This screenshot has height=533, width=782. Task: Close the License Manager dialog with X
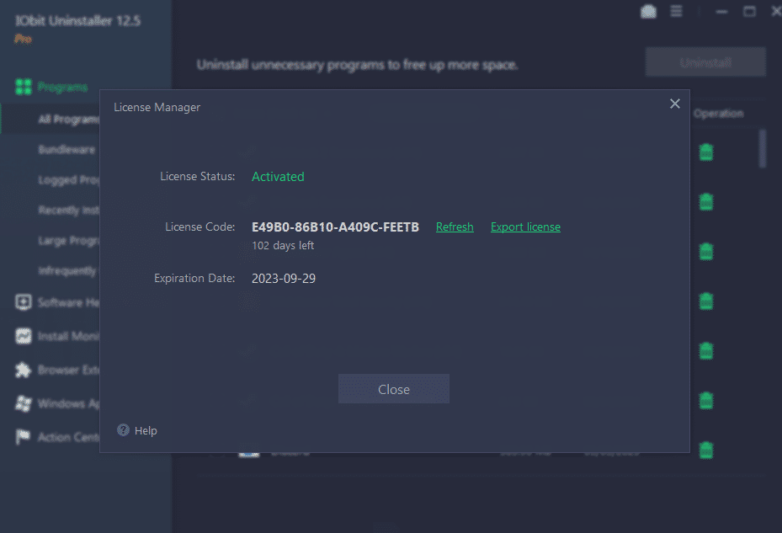(x=675, y=104)
